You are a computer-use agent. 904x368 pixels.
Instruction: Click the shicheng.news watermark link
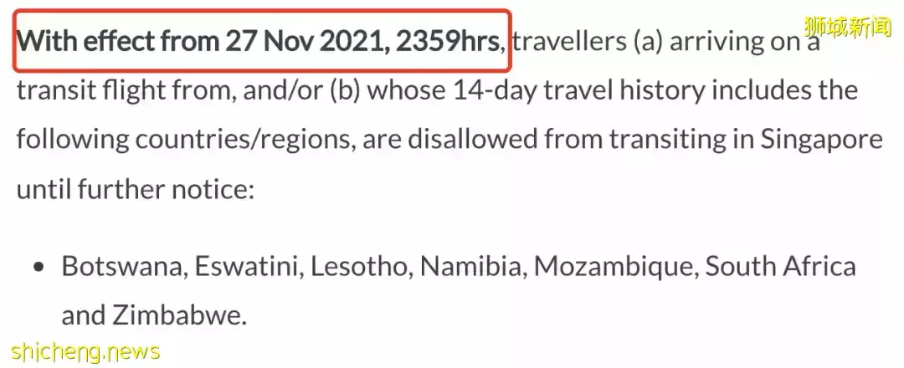85,350
